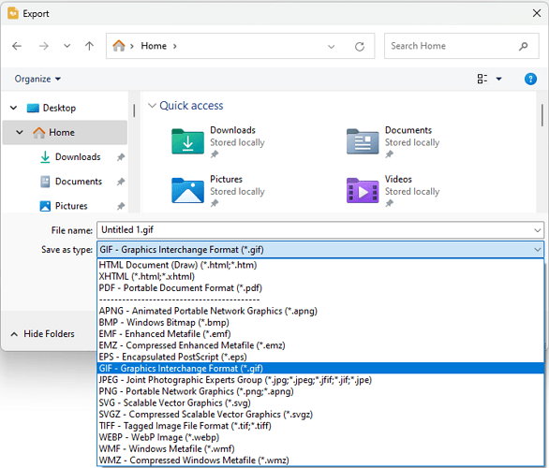Image resolution: width=549 pixels, height=468 pixels.
Task: Go back with the left arrow
Action: tap(17, 46)
